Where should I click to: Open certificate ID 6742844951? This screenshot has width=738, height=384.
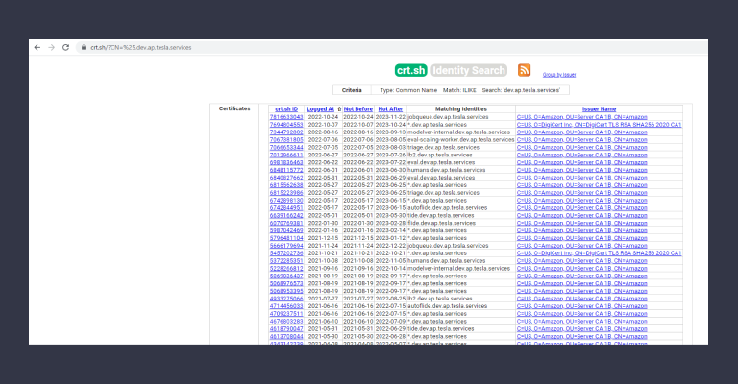pos(286,207)
